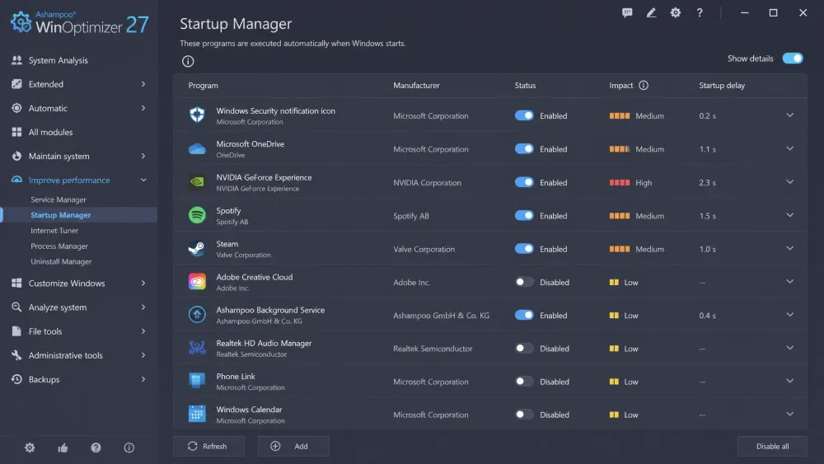Click the Spotify program icon
The image size is (824, 464).
[197, 215]
